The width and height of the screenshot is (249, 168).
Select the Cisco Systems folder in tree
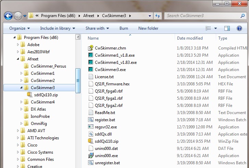click(x=40, y=152)
